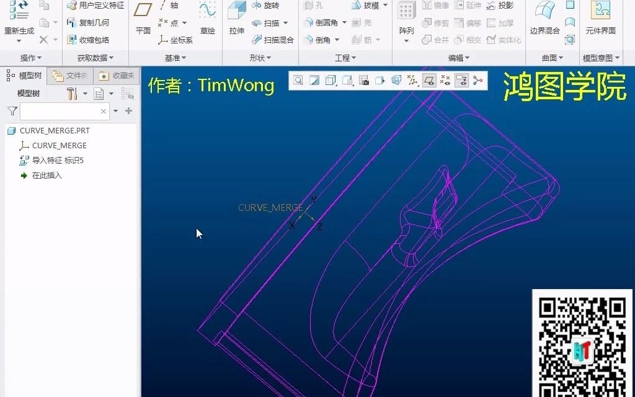Toggle datum plane display in graphics toolbar

coord(429,80)
